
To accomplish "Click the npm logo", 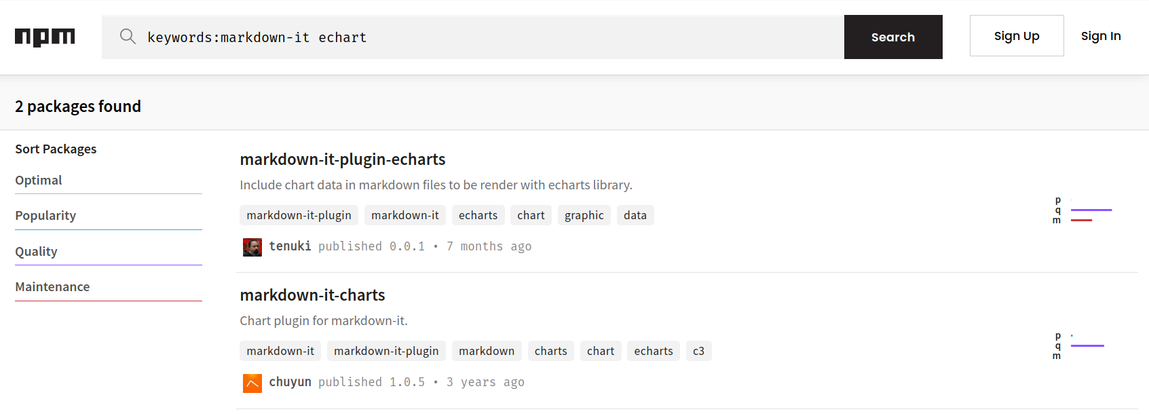I will click(45, 37).
